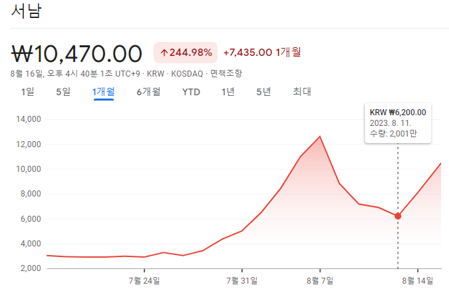Select the 1개월 time range tab
449x291 pixels.
[x=103, y=92]
